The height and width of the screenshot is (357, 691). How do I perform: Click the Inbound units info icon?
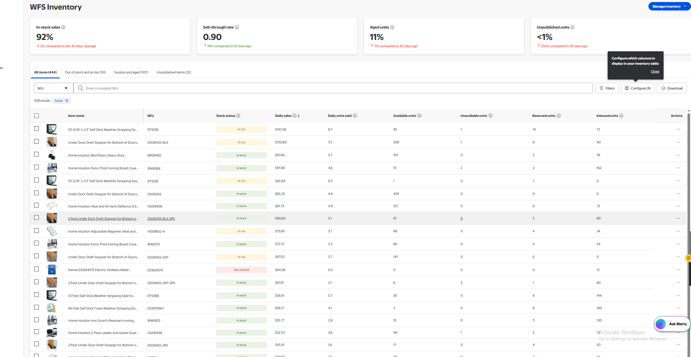(x=621, y=116)
